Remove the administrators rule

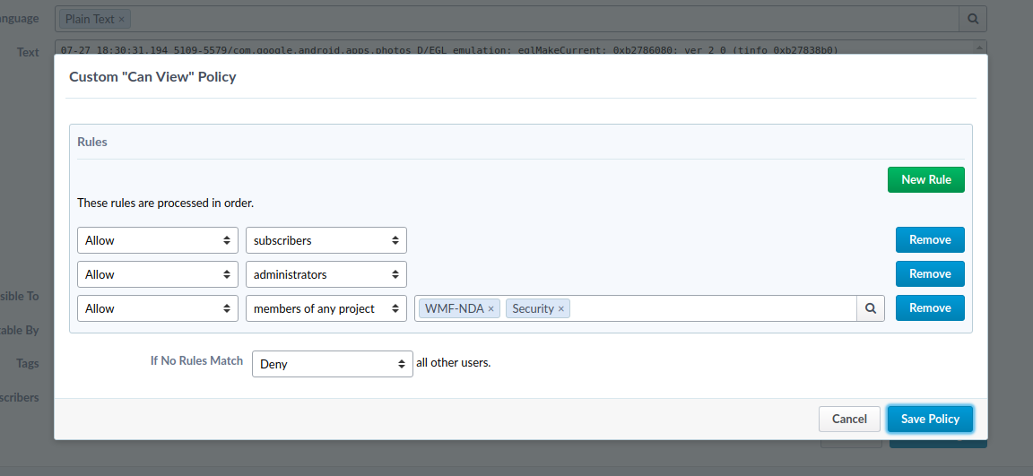(x=930, y=274)
